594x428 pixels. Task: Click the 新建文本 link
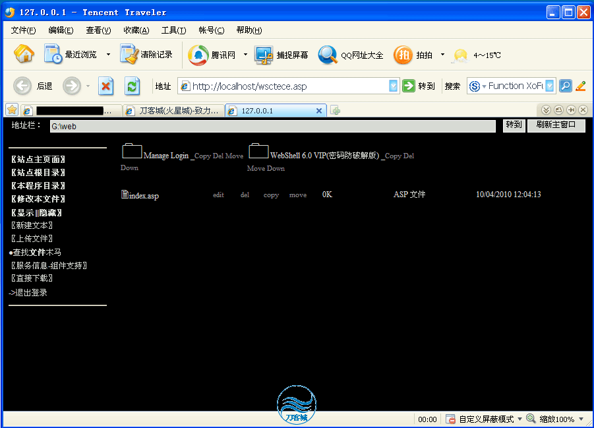coord(32,226)
